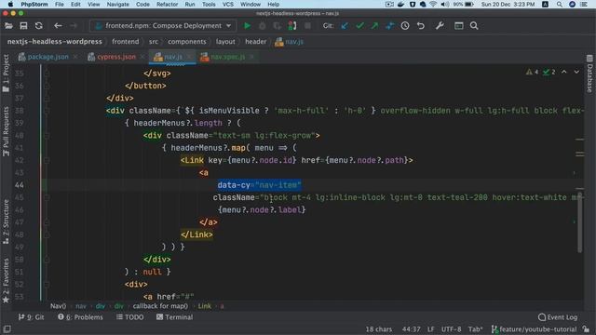Image resolution: width=596 pixels, height=335 pixels.
Task: Click nextjs-headless-wordpress breadcrumb
Action: (x=55, y=42)
